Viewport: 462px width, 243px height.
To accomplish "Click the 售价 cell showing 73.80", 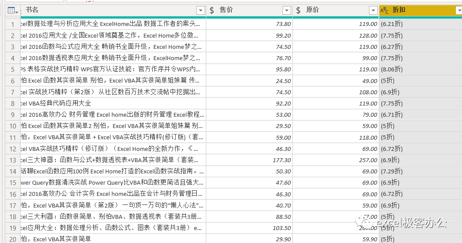I will point(249,24).
